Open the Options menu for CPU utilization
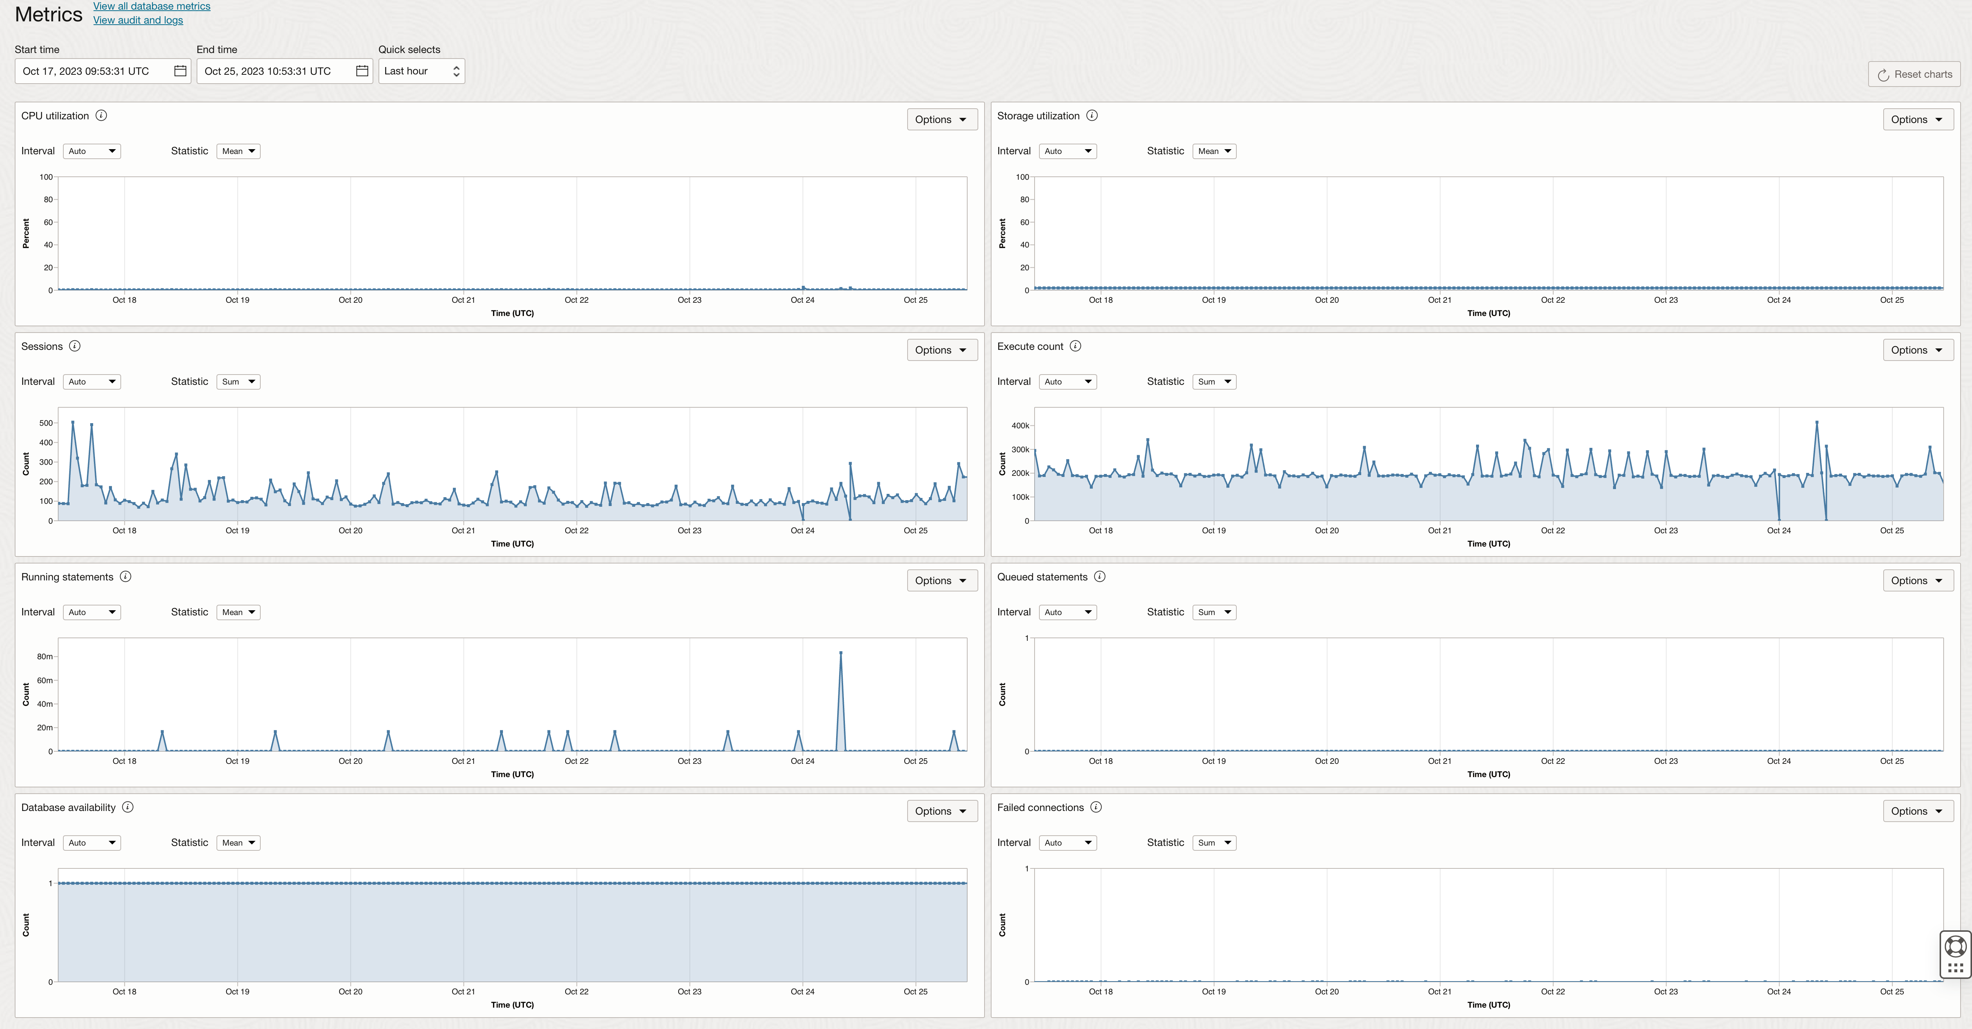The image size is (1972, 1029). [x=941, y=119]
